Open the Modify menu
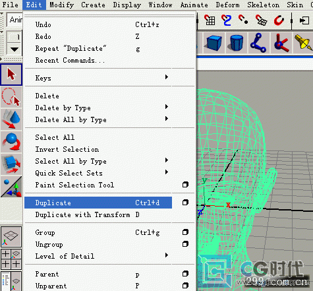The image size is (313, 291). point(61,5)
